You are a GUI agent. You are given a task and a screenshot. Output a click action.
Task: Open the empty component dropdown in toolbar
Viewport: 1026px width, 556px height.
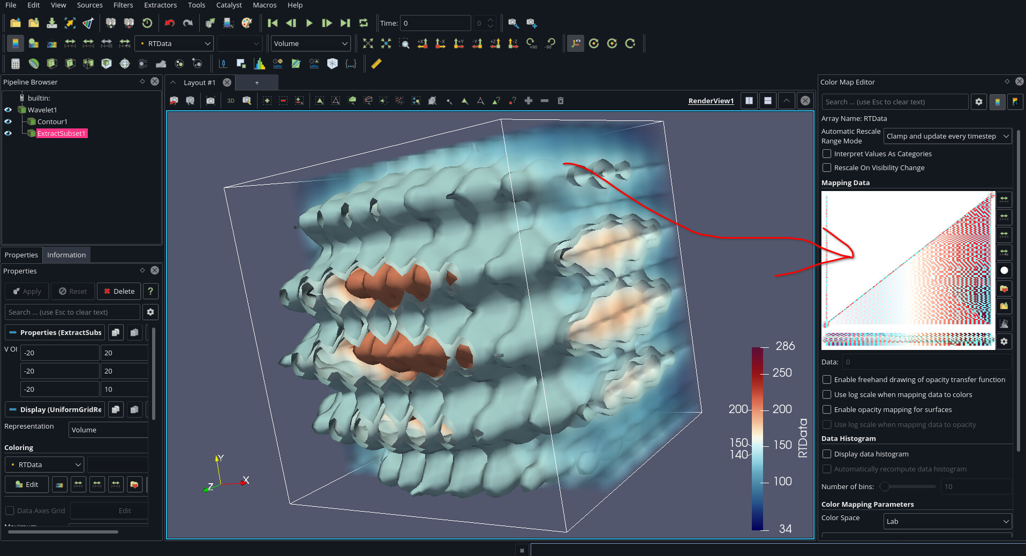click(x=239, y=43)
